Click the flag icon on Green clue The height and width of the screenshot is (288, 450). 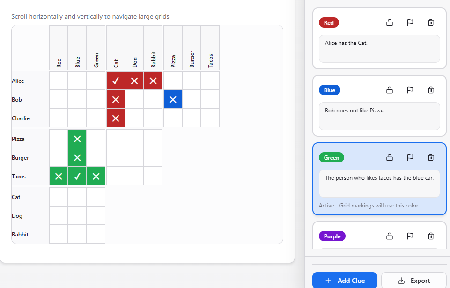(410, 157)
